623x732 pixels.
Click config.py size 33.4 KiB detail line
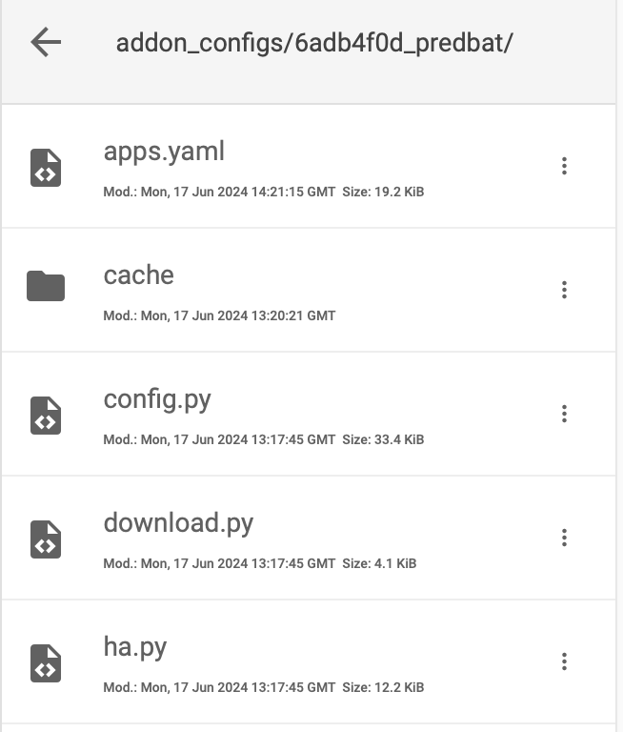coord(264,439)
